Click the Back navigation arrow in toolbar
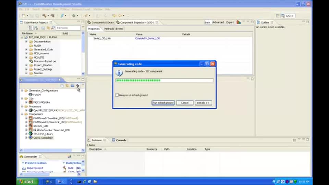Screen dimensions: 329x185 (114, 16)
